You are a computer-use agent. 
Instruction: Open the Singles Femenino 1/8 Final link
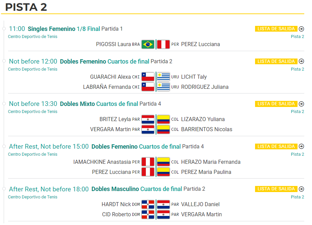click(x=64, y=29)
